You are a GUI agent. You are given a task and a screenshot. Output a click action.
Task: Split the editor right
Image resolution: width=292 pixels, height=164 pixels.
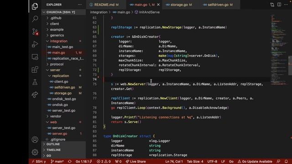pyautogui.click(x=279, y=5)
